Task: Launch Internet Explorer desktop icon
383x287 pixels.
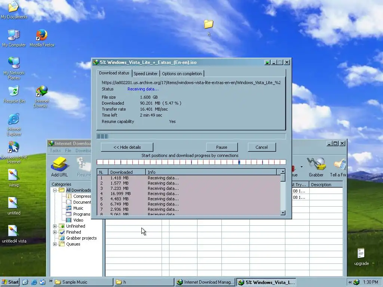Action: [x=14, y=124]
